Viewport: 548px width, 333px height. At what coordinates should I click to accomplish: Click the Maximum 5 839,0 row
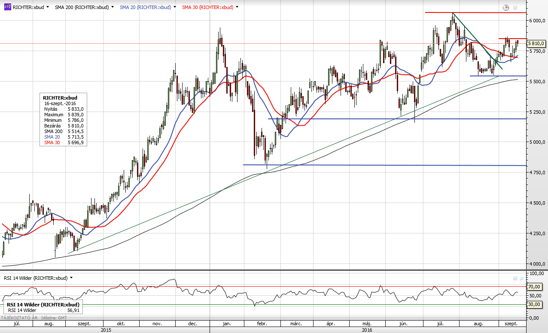point(64,115)
